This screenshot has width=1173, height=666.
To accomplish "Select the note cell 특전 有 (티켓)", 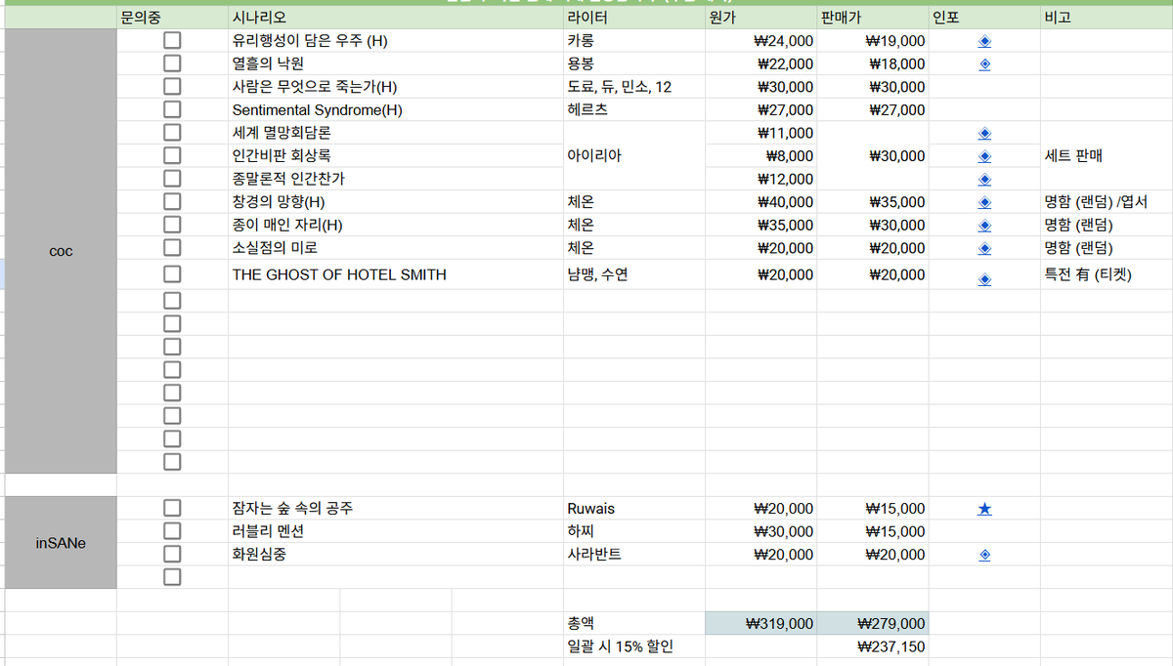I will tap(1107, 274).
